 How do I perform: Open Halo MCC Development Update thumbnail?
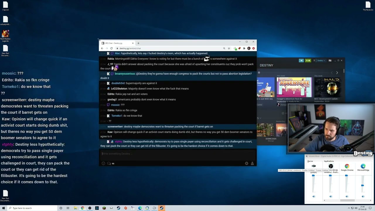(x=328, y=87)
